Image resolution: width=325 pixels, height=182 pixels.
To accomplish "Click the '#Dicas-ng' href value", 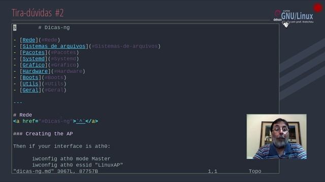I will 55,121.
